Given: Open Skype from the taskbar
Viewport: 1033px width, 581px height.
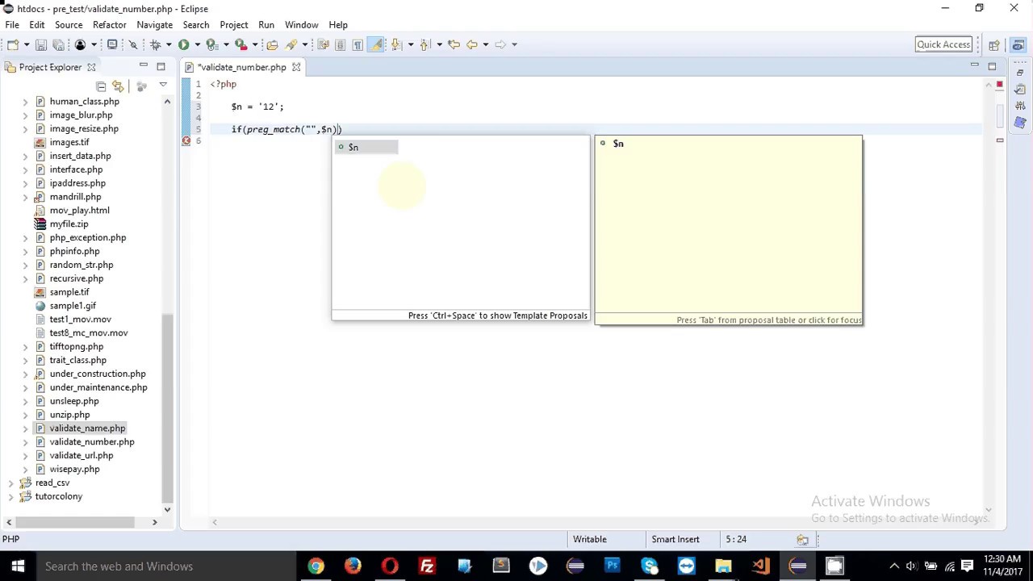Looking at the screenshot, I should pos(650,566).
